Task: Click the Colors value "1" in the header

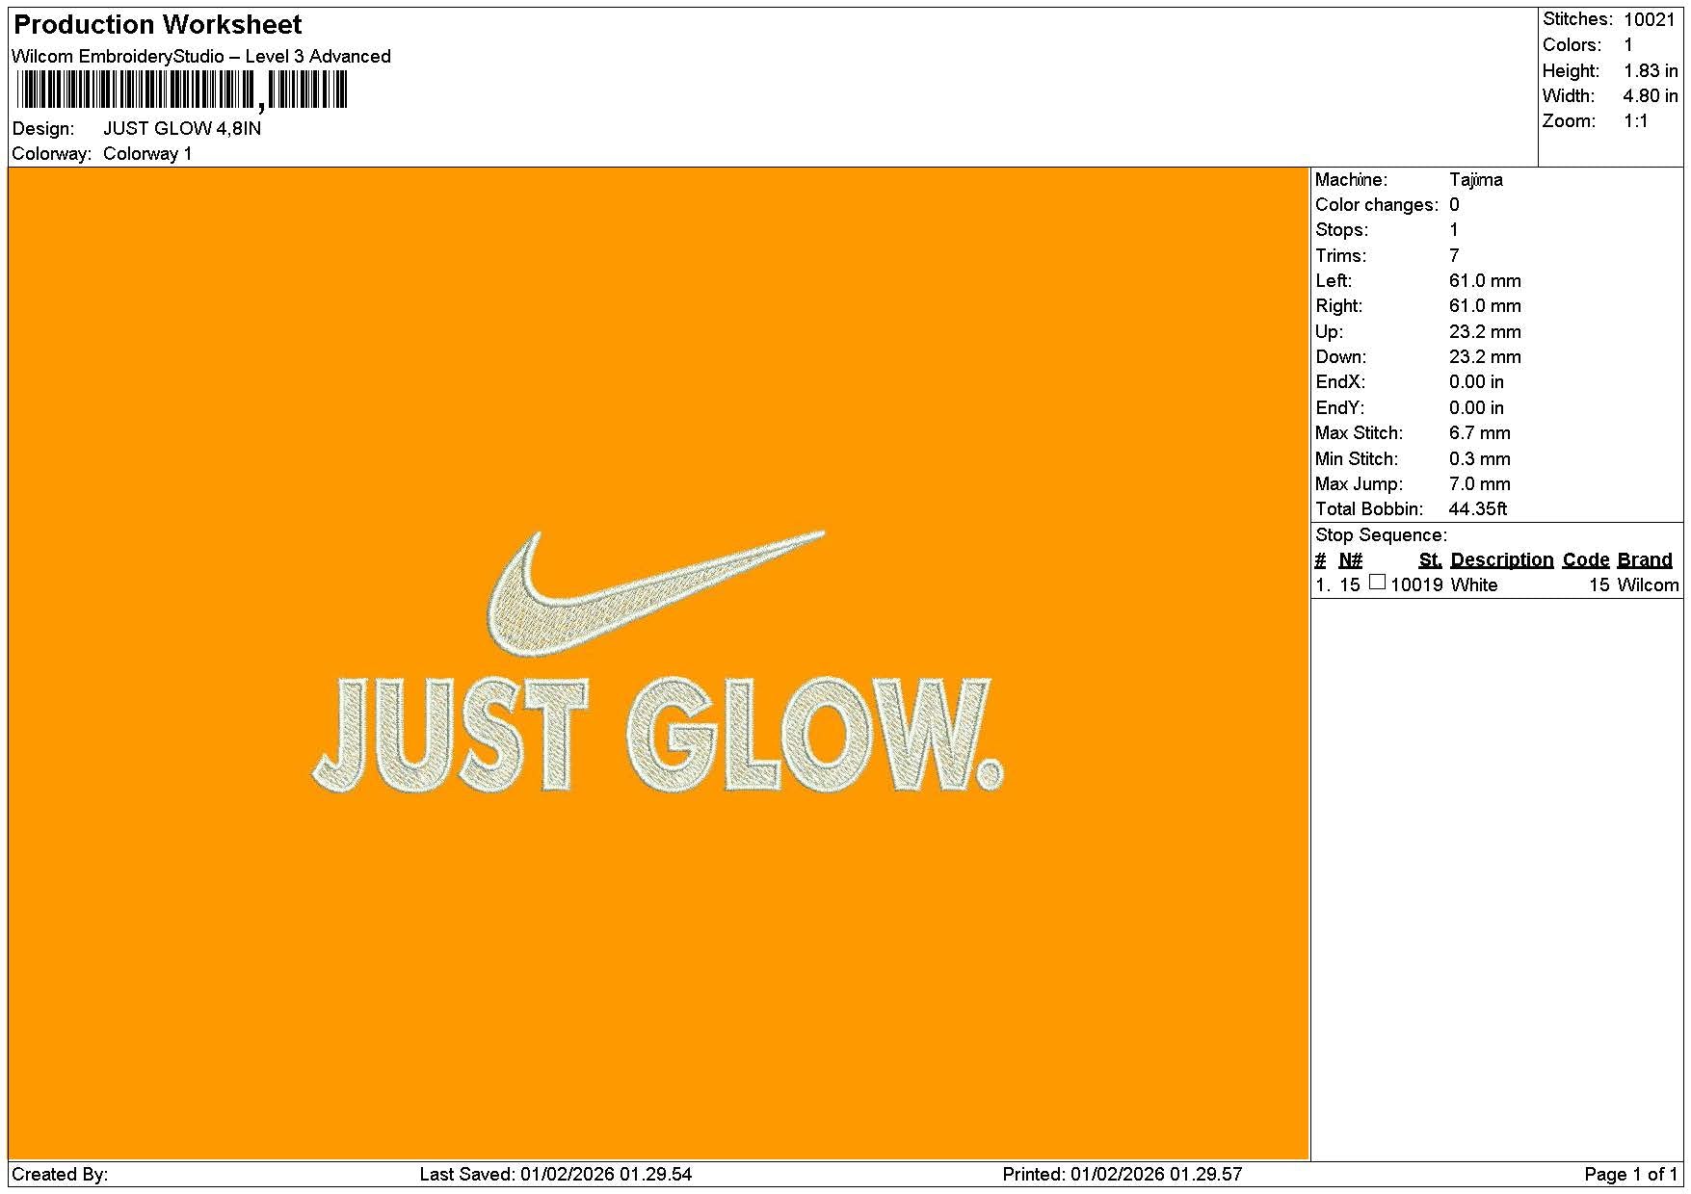Action: tap(1628, 45)
